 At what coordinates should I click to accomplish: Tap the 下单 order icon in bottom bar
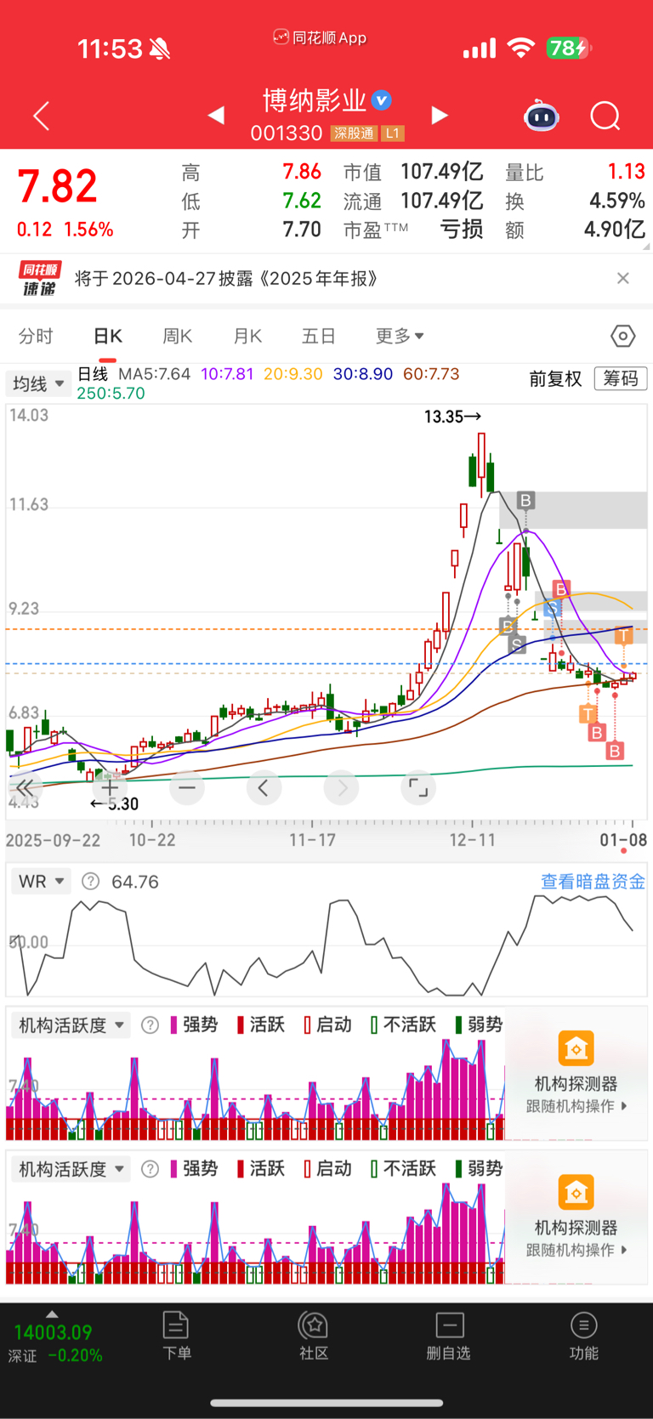click(176, 1336)
